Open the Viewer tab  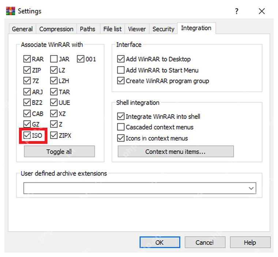pyautogui.click(x=137, y=29)
